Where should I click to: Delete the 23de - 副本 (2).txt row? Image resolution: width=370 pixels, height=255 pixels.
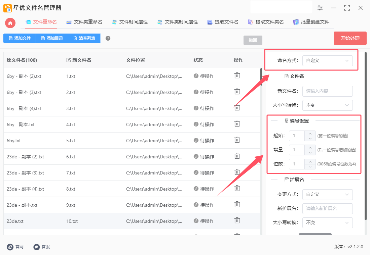237,156
